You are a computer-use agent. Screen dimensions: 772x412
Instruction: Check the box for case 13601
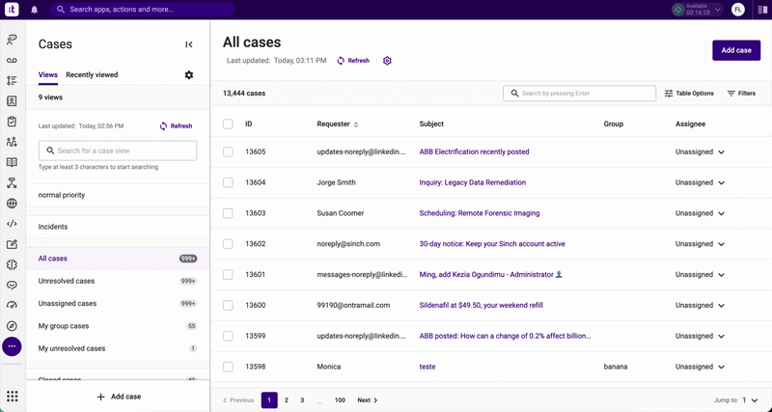coord(228,275)
